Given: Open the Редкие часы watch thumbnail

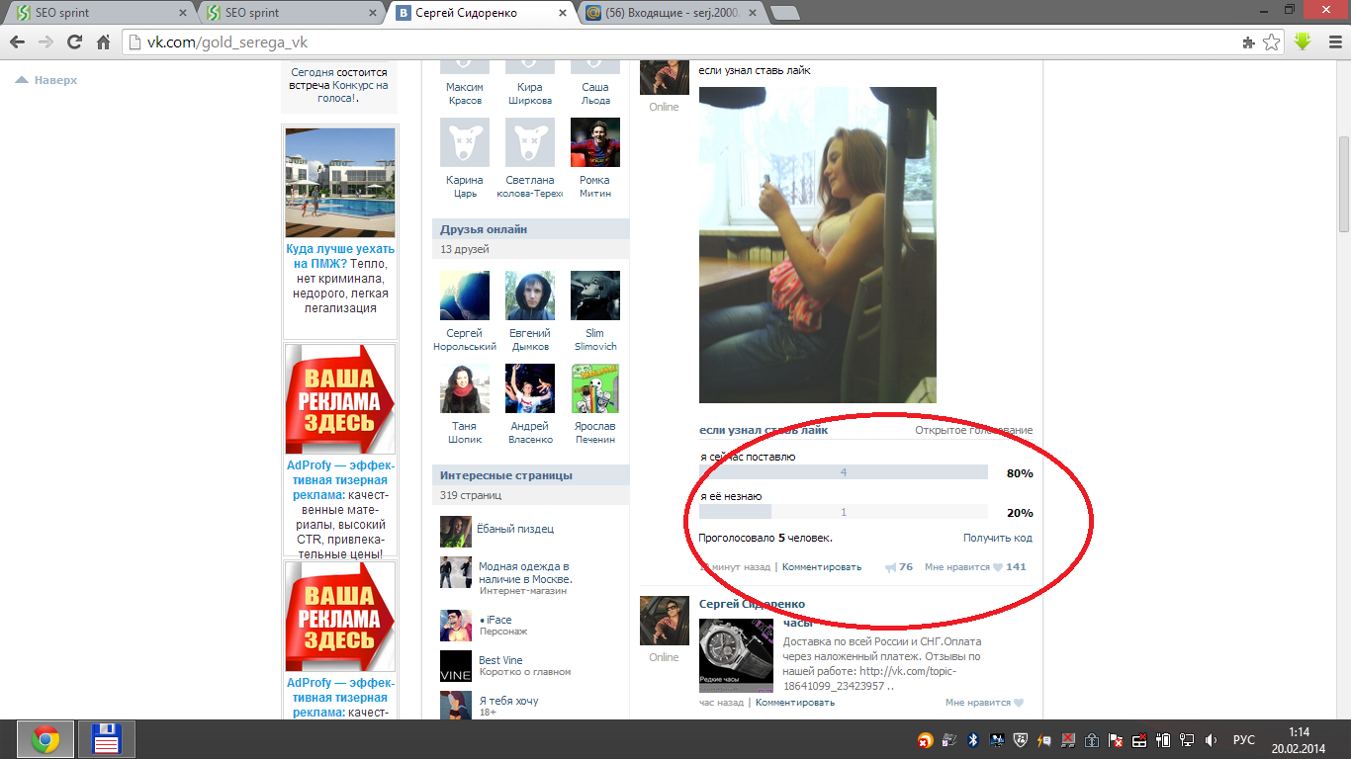Looking at the screenshot, I should tap(736, 655).
